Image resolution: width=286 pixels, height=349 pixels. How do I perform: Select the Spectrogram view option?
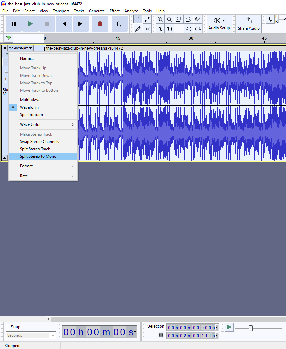[x=43, y=115]
